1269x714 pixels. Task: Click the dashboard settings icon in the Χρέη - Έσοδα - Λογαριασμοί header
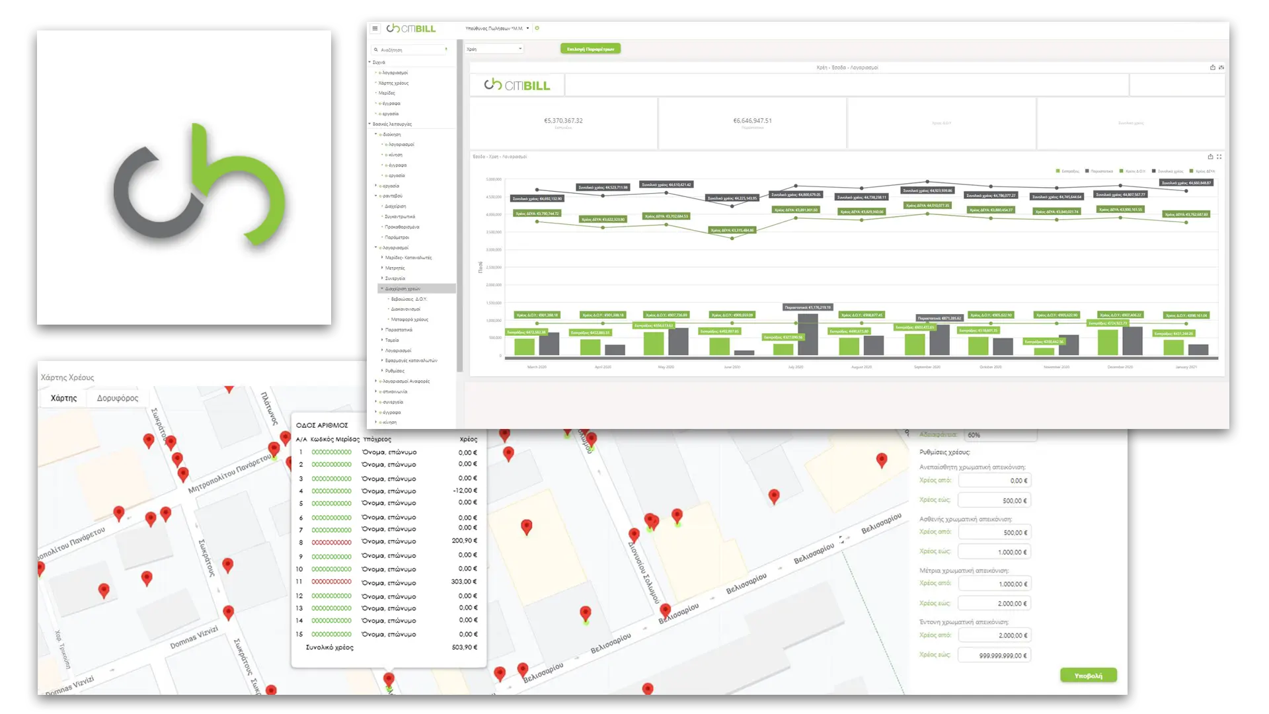click(1221, 67)
